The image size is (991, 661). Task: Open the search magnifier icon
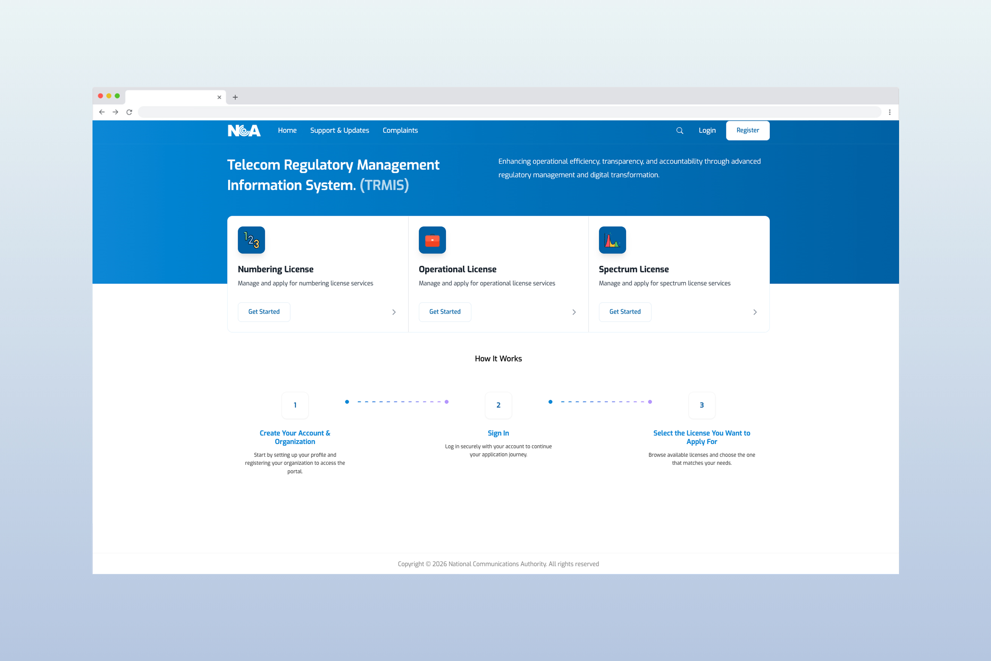point(680,131)
